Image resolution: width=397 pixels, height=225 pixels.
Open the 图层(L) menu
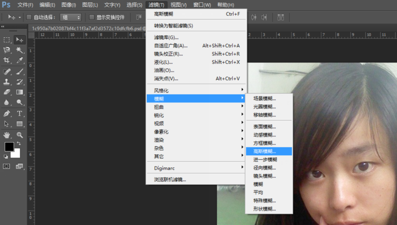click(90, 5)
